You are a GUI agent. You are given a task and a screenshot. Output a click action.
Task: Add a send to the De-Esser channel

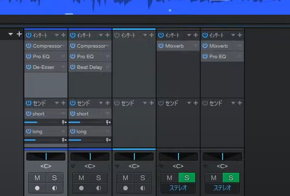[63, 103]
